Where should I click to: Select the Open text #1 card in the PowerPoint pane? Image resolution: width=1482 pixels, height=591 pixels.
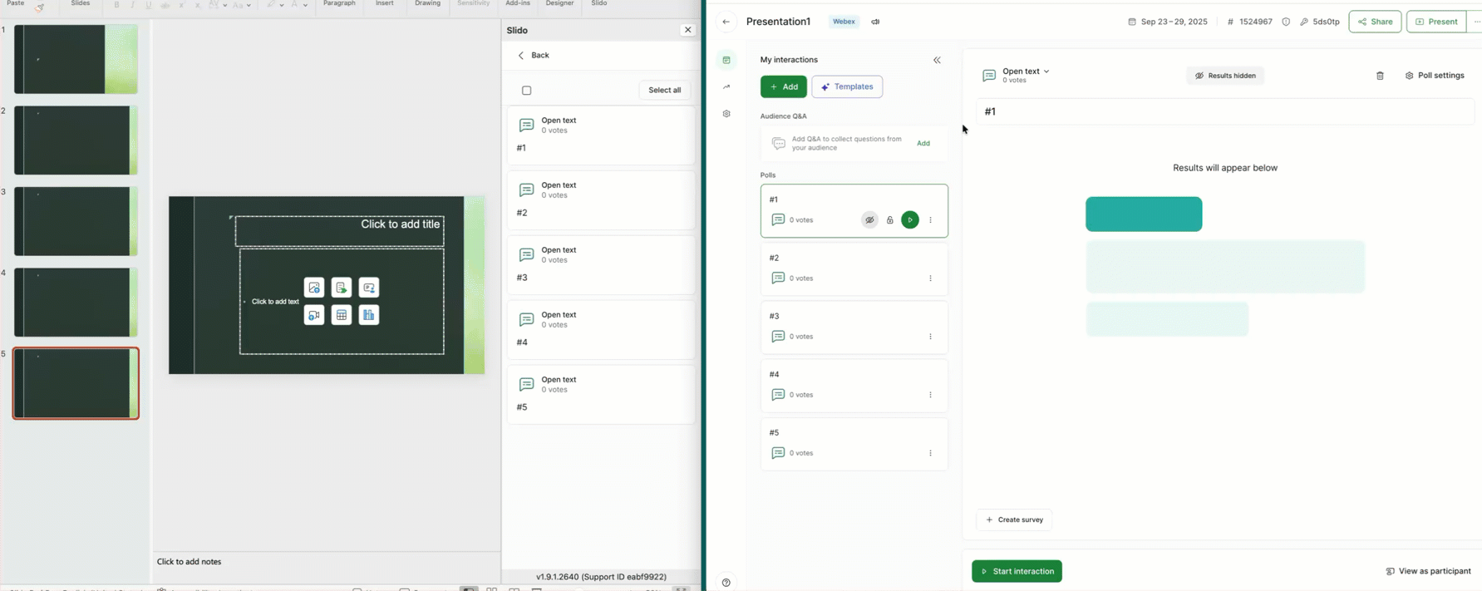coord(601,135)
